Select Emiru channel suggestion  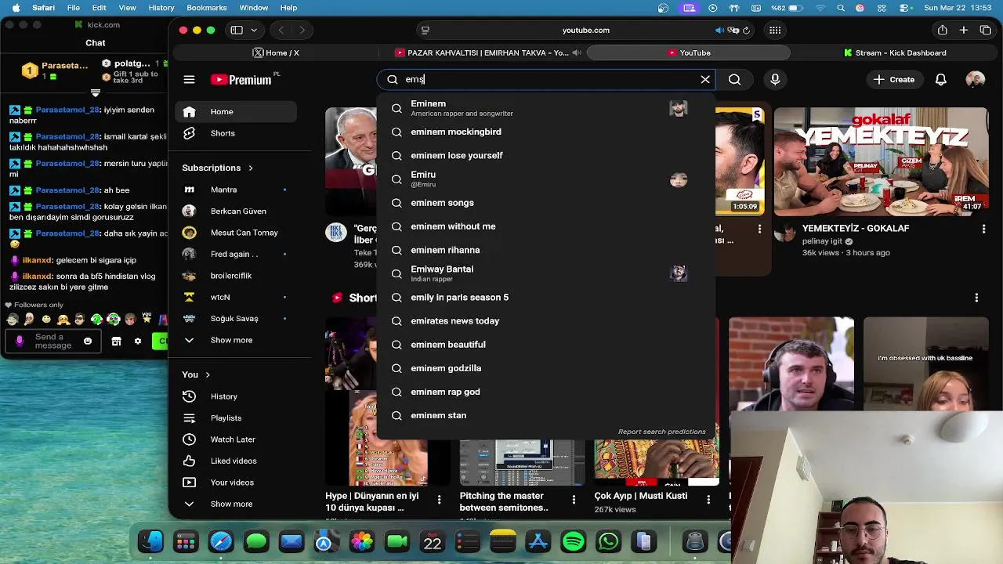click(x=546, y=179)
